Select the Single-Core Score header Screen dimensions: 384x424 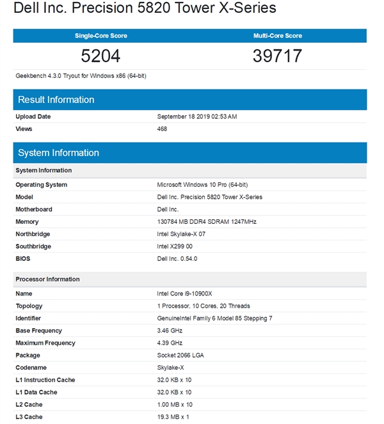(x=101, y=36)
